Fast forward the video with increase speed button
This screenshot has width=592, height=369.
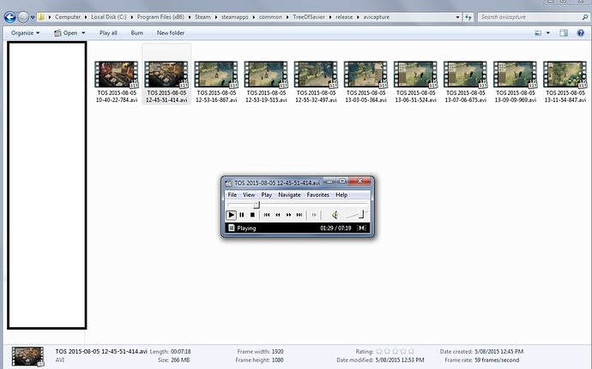[x=289, y=215]
